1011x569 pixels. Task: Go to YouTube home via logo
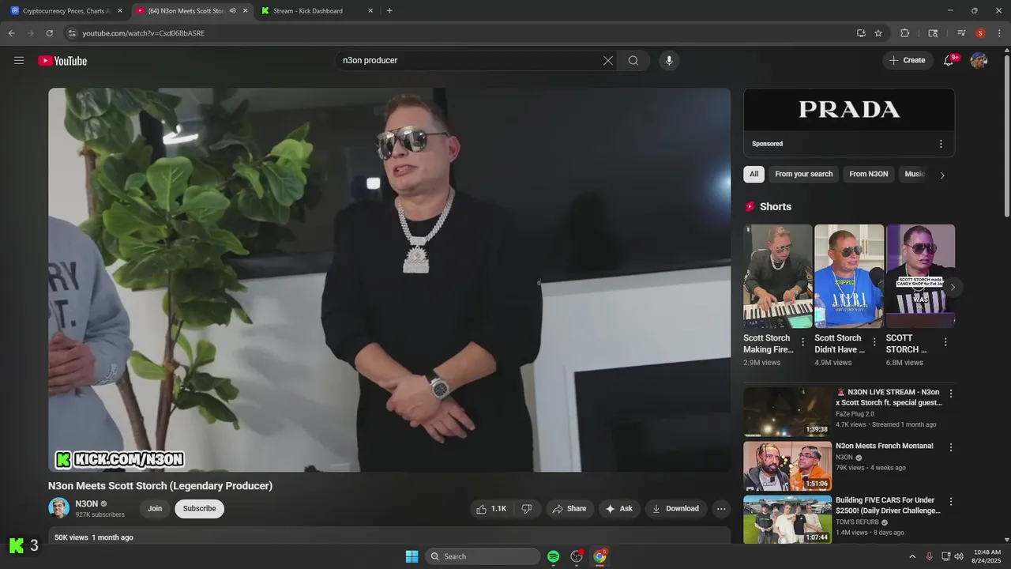click(x=62, y=61)
